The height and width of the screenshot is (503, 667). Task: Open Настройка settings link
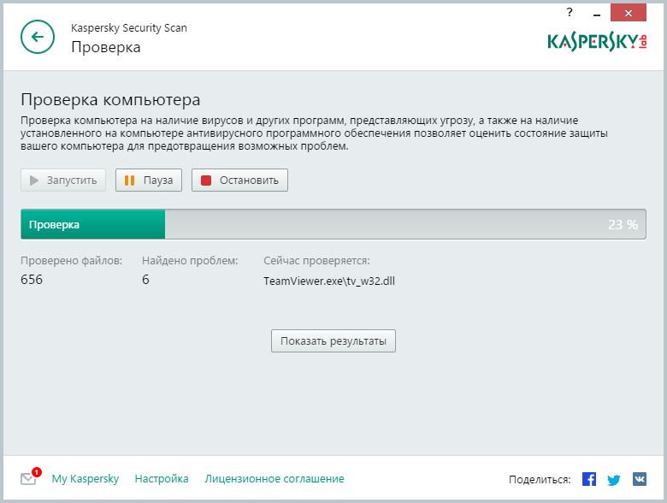(x=162, y=479)
